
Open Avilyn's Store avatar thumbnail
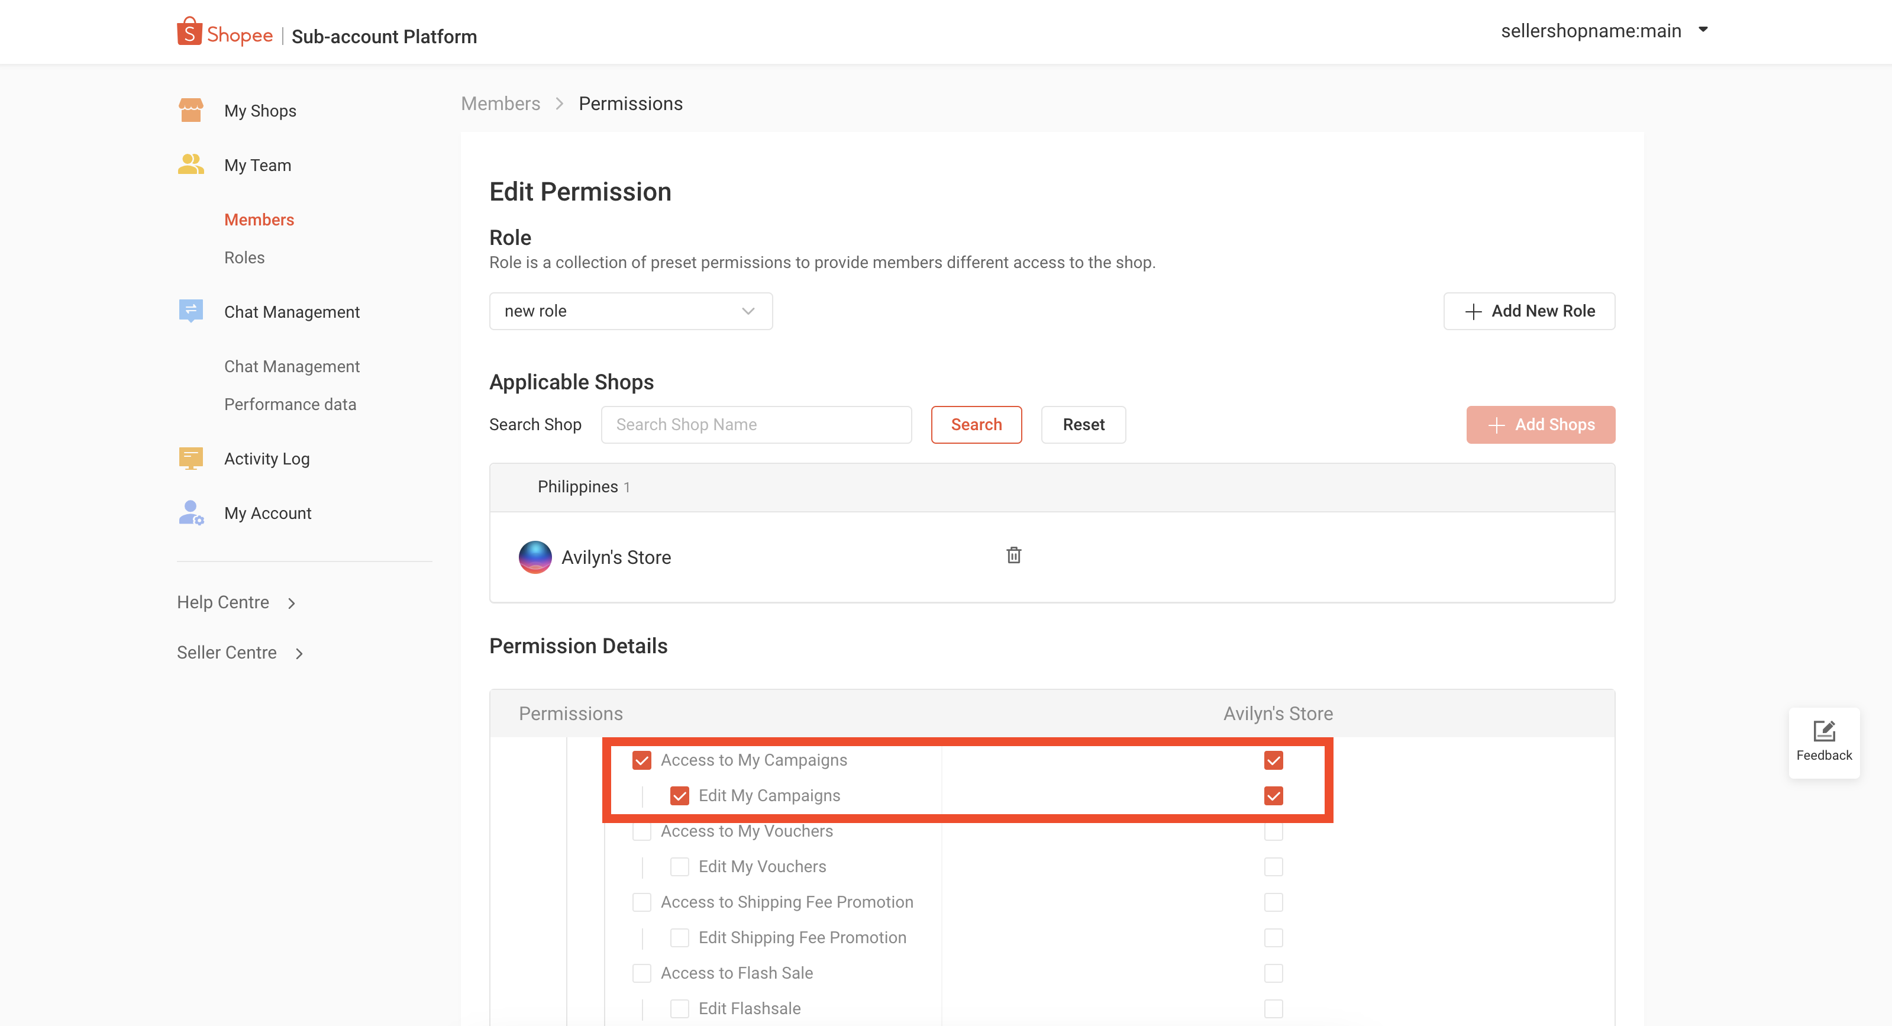pyautogui.click(x=535, y=557)
